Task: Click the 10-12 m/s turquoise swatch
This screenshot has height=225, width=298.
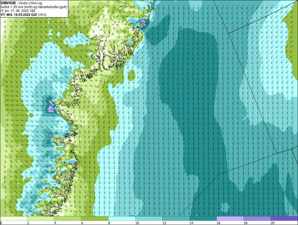Action: pyautogui.click(x=149, y=218)
